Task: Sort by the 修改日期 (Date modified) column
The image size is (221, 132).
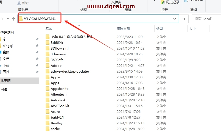Action: [123, 28]
